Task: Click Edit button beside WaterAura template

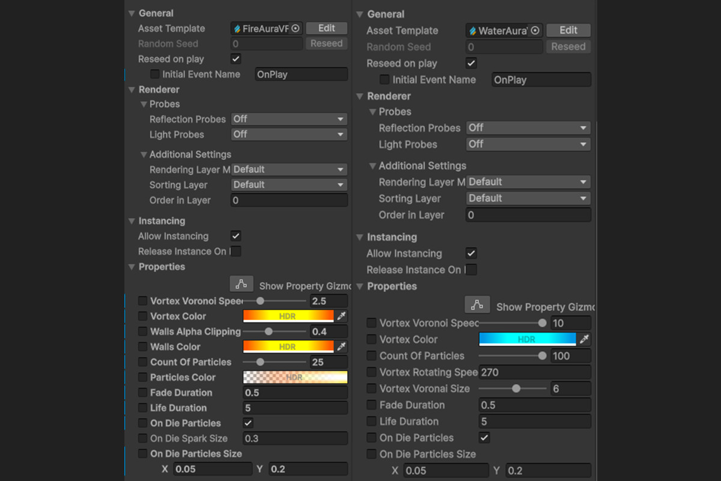Action: coord(568,30)
